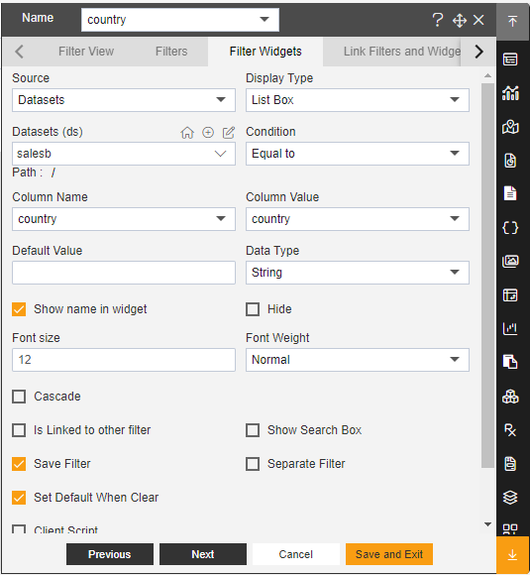Open the Font Weight dropdown
The image size is (530, 575).
pos(358,360)
